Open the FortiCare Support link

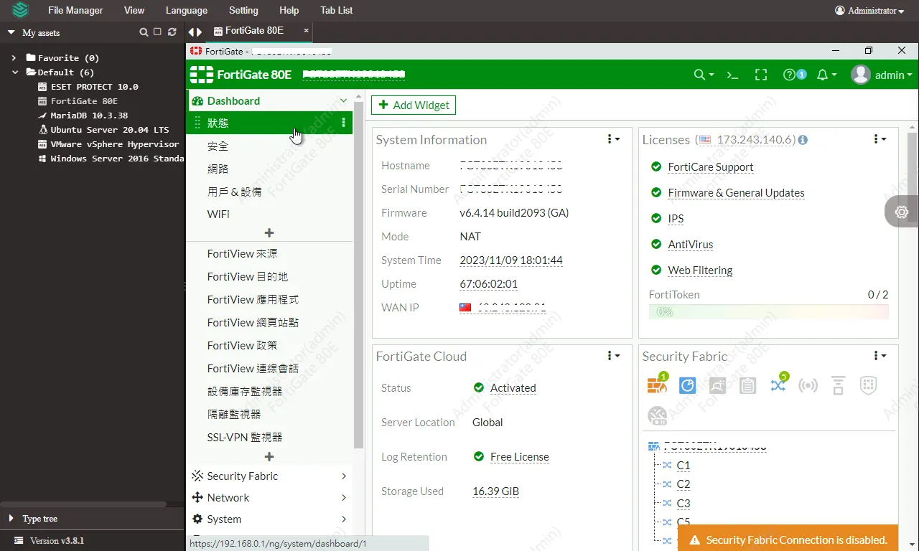point(711,167)
